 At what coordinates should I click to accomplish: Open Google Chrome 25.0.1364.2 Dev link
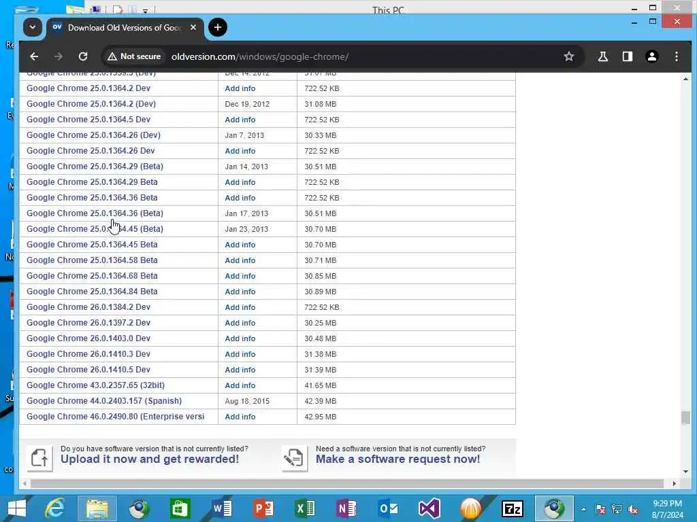tap(88, 88)
